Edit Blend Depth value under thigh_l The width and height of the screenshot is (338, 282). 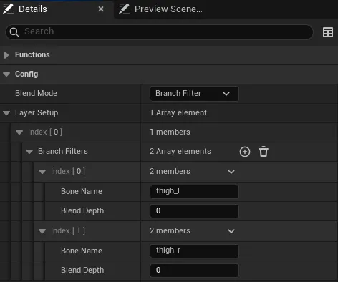pyautogui.click(x=194, y=211)
